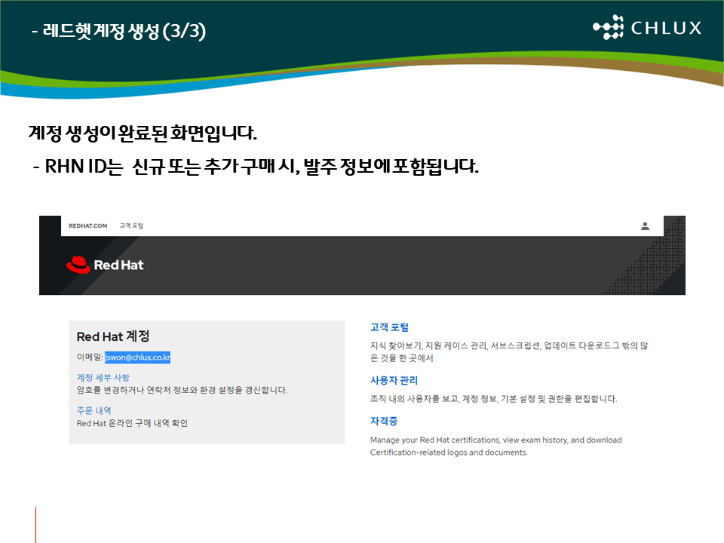Screen dimensions: 724x543
Task: Click the 이메일: label
Action: pyautogui.click(x=90, y=357)
